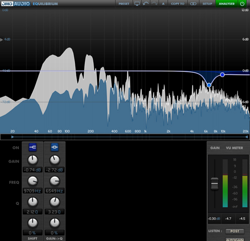Edit the -2.72 dB gain value
This screenshot has width=250, height=241.
point(55,170)
